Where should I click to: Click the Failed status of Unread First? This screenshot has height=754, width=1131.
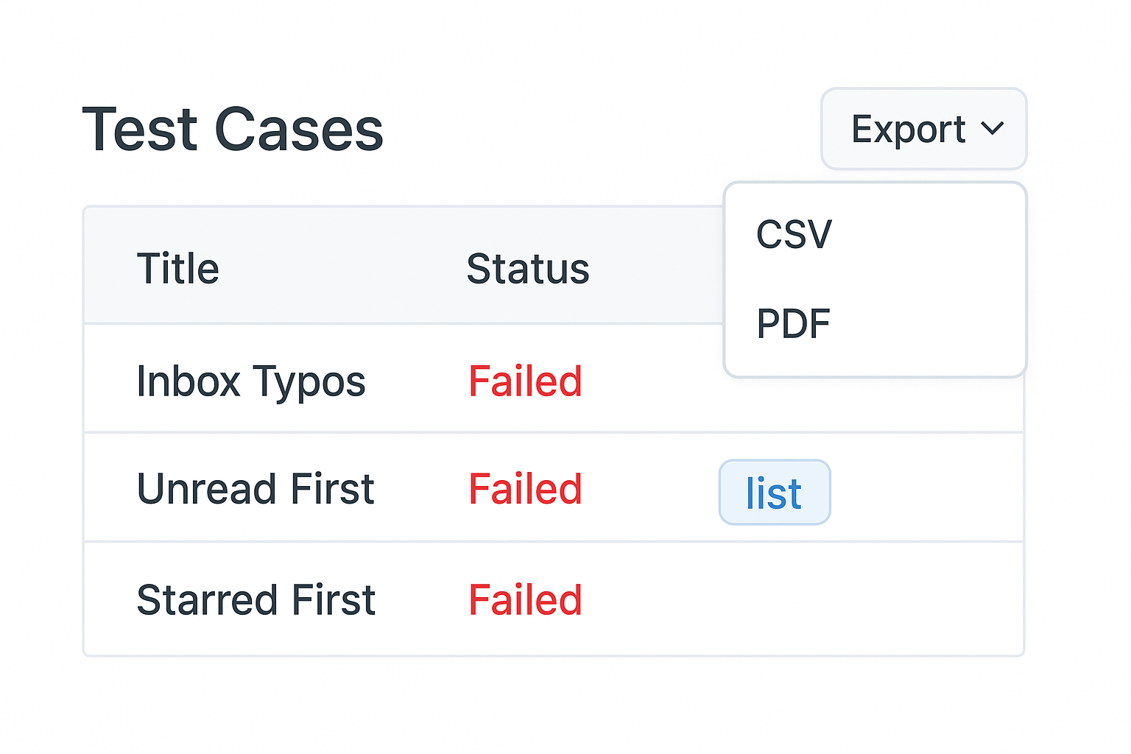click(525, 490)
